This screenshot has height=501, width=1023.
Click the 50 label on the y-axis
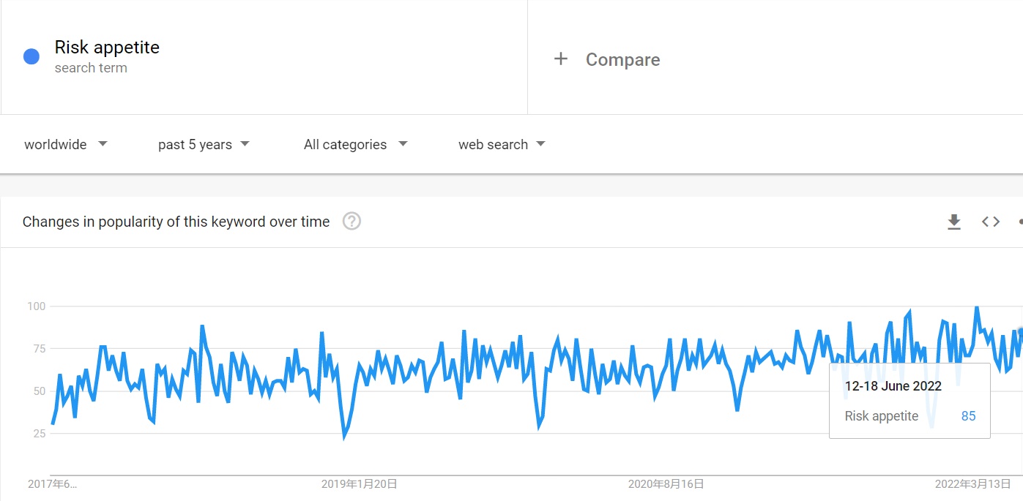(x=39, y=391)
